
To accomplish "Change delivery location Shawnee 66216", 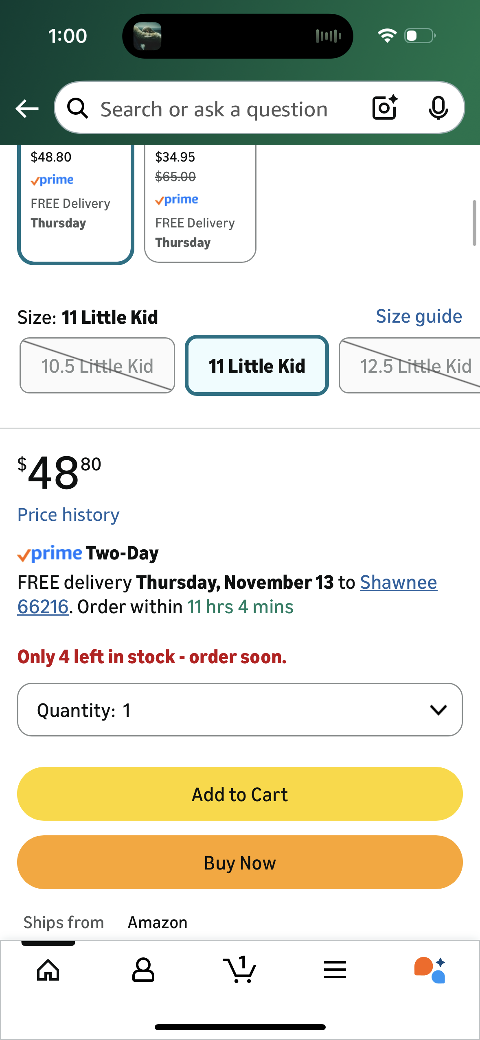I will (x=398, y=582).
